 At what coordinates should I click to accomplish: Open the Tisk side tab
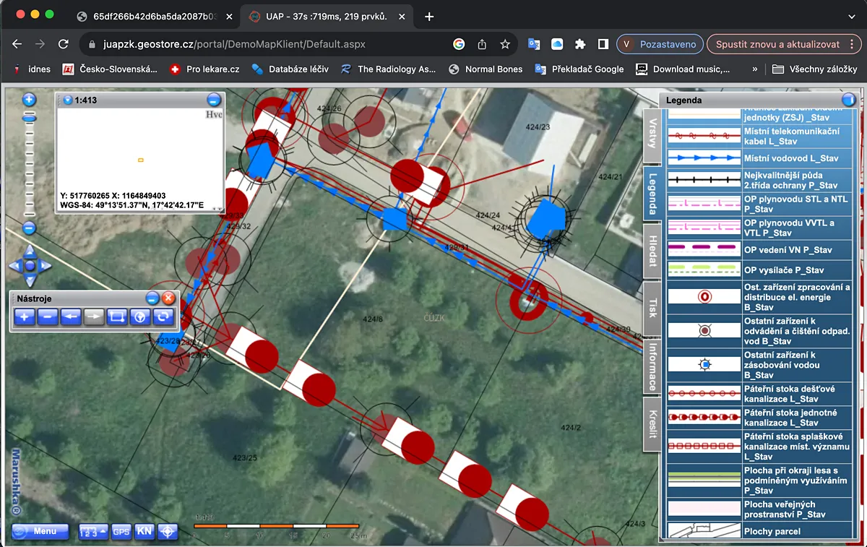(652, 308)
